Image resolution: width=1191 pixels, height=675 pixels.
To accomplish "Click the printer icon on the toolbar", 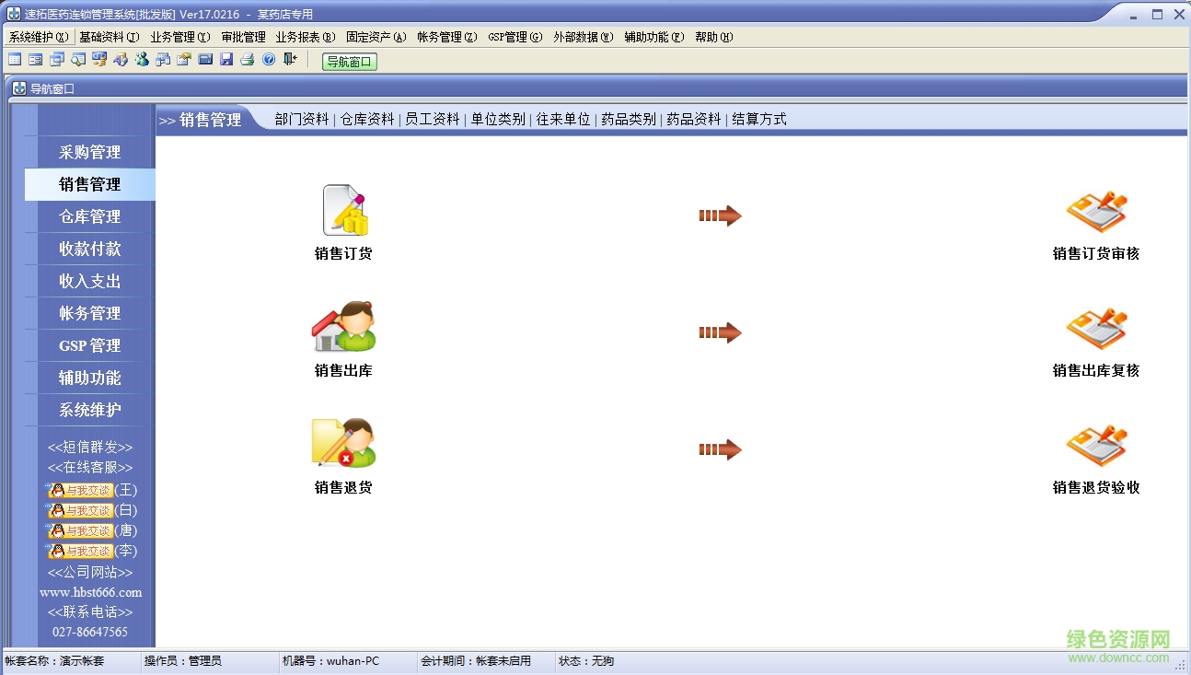I will coord(247,59).
